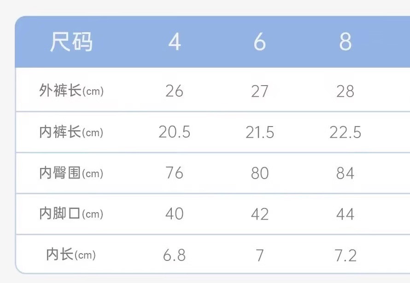Click the 内脚口(cm) row label
Viewport: 410px width, 283px height.
point(71,214)
